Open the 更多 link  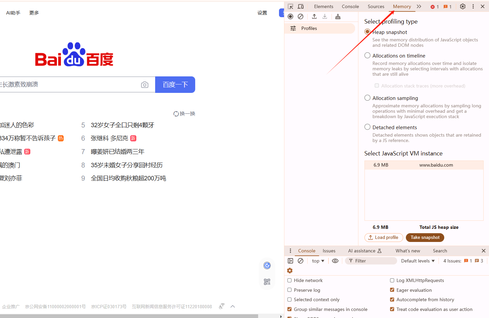tap(34, 13)
